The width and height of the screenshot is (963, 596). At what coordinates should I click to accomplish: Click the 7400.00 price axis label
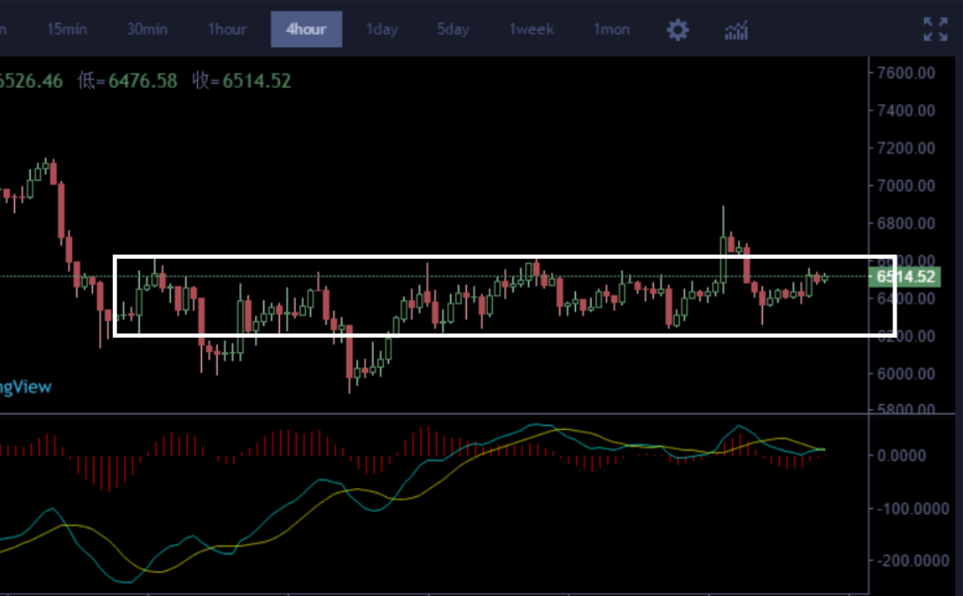pos(906,111)
